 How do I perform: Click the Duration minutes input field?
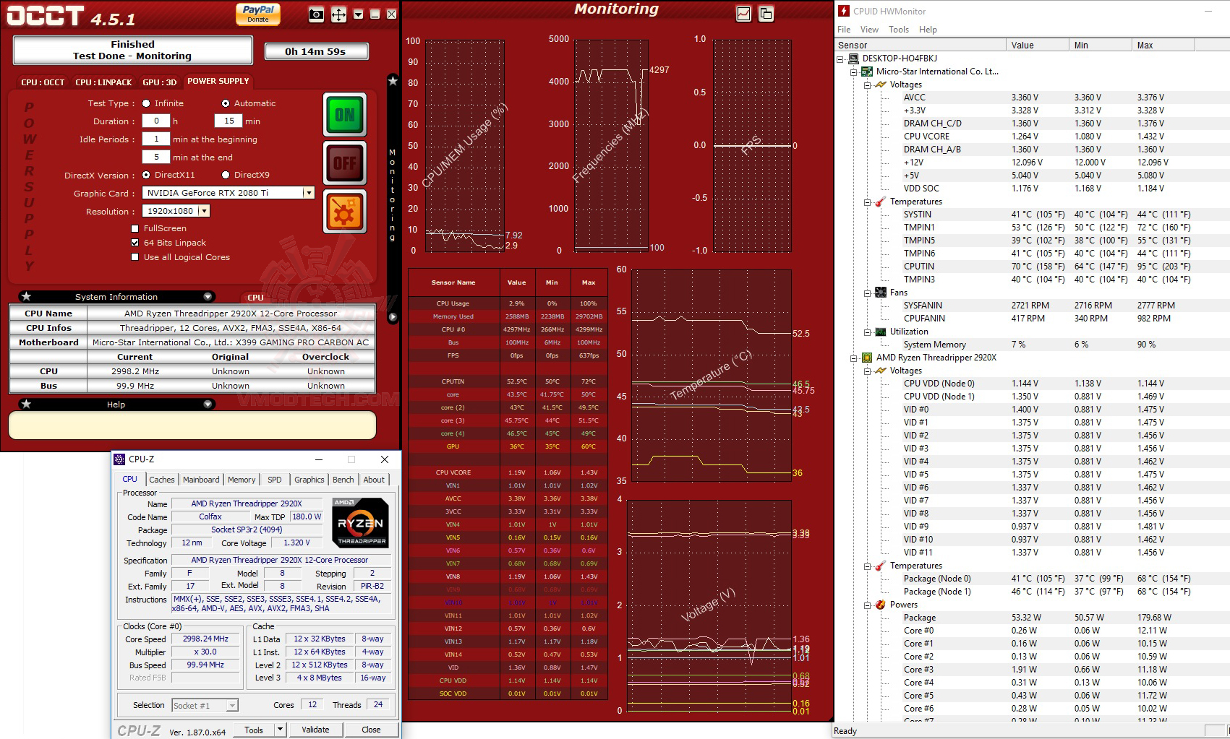pyautogui.click(x=229, y=121)
